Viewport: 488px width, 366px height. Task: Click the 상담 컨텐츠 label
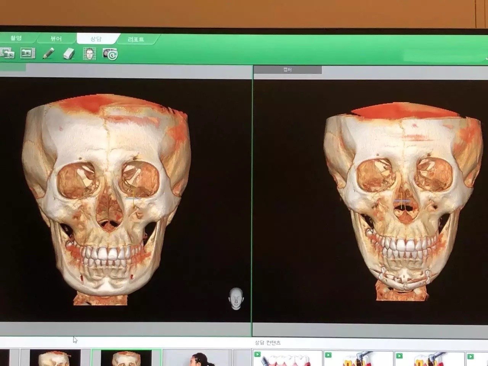click(x=268, y=343)
